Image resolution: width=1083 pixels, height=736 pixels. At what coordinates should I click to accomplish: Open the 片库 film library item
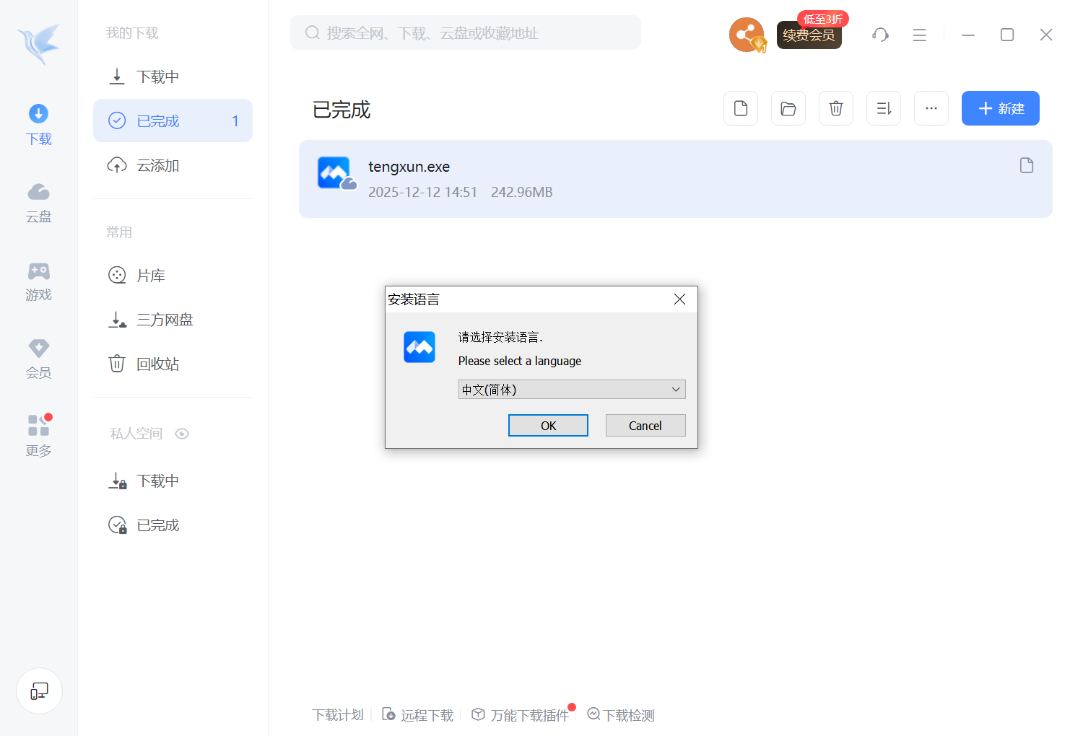pos(173,276)
